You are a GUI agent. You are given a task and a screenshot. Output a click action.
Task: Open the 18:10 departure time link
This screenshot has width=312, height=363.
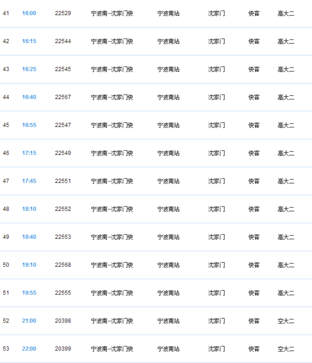tap(29, 209)
